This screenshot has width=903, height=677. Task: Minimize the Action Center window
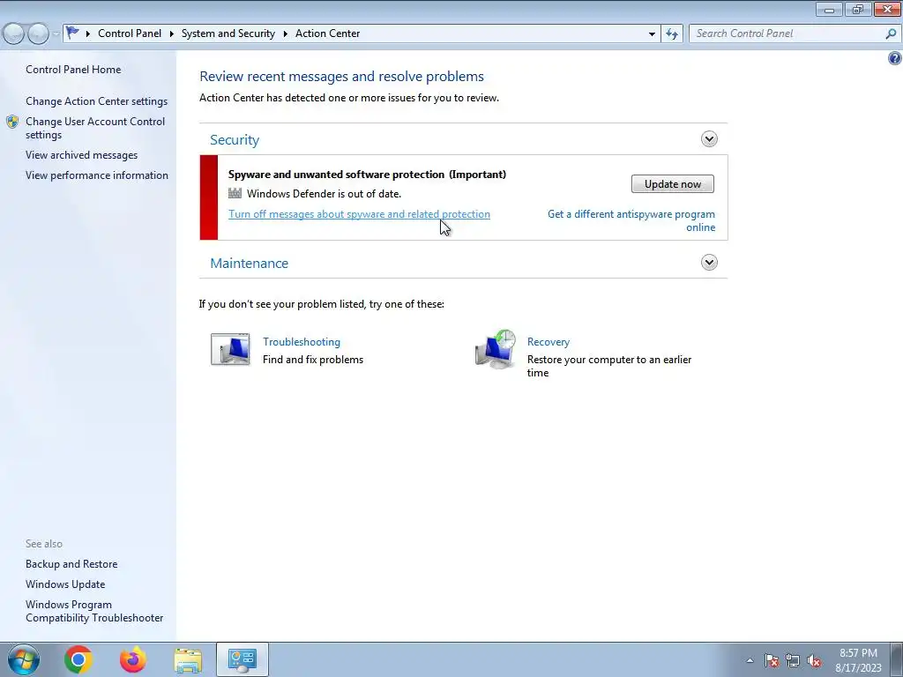(829, 9)
